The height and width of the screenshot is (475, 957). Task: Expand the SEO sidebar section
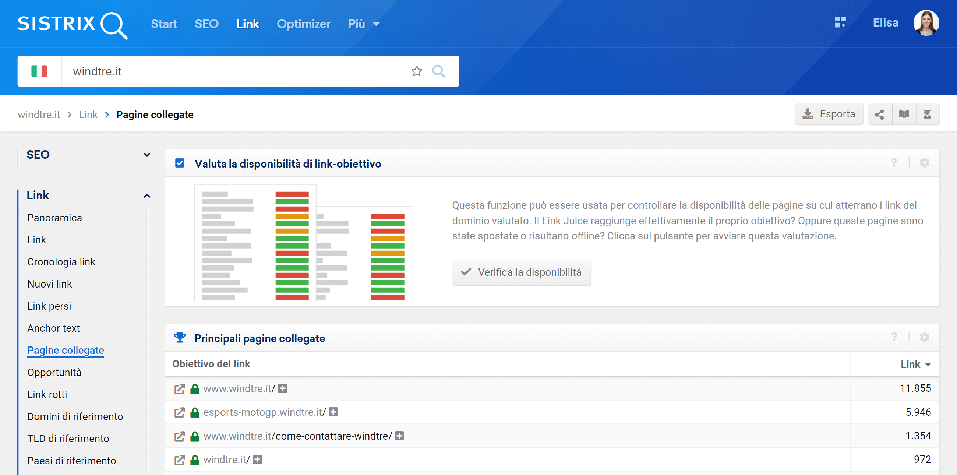[x=147, y=155]
